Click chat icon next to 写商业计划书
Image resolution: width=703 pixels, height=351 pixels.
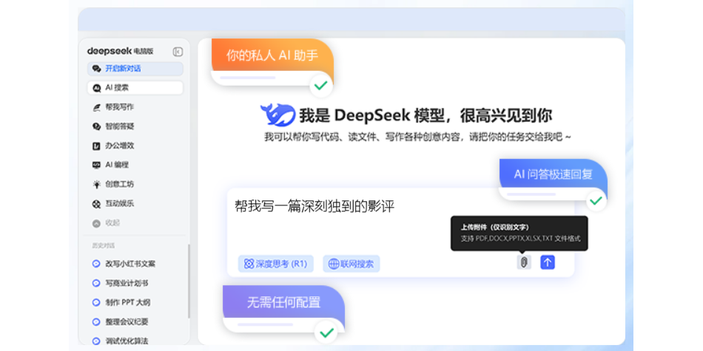96,283
